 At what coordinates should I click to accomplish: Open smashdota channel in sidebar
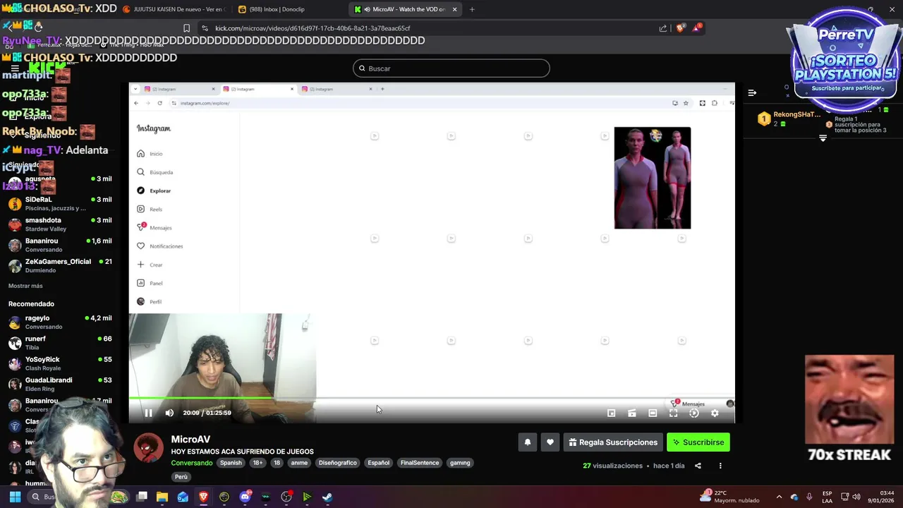[x=59, y=224]
